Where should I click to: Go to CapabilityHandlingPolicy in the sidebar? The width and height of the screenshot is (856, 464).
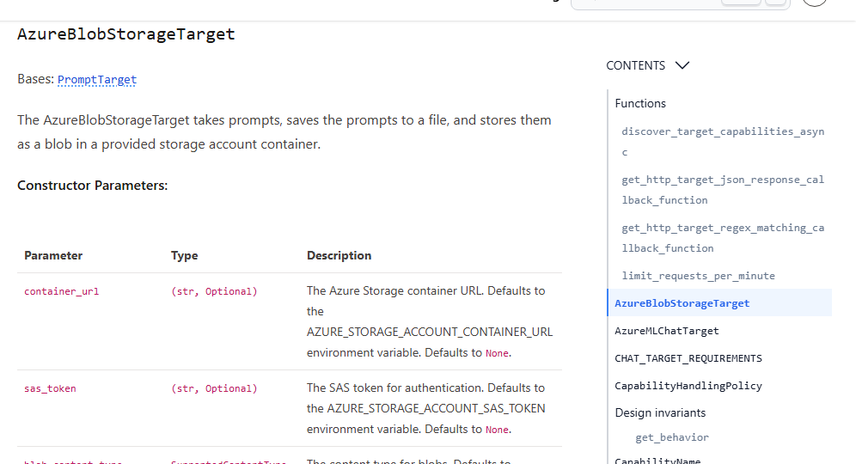(688, 386)
